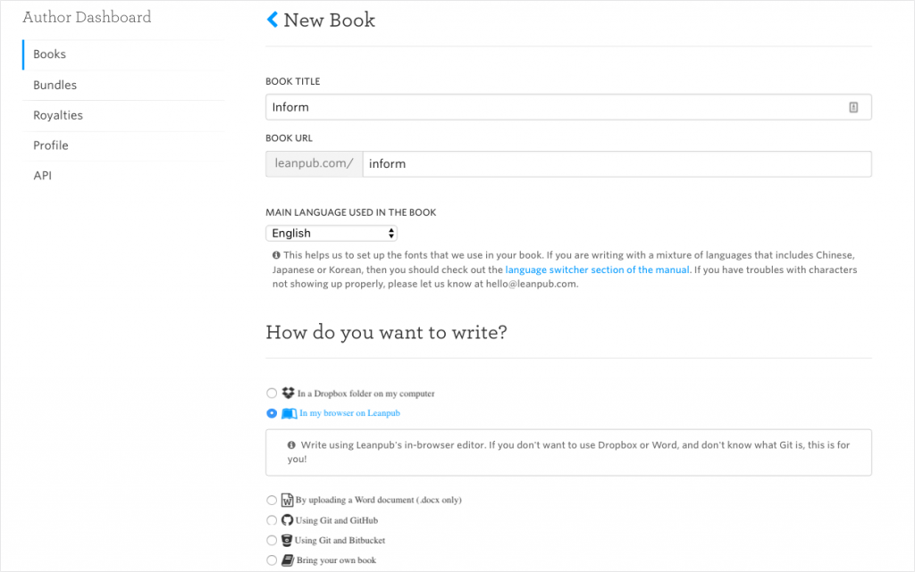Viewport: 915px width, 572px height.
Task: Click the New Book heading
Action: (329, 20)
